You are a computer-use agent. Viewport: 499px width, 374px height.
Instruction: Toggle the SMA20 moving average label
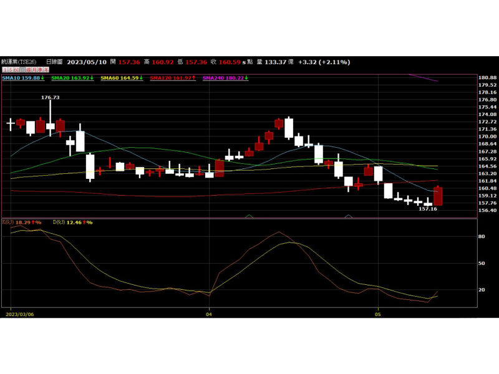click(71, 78)
